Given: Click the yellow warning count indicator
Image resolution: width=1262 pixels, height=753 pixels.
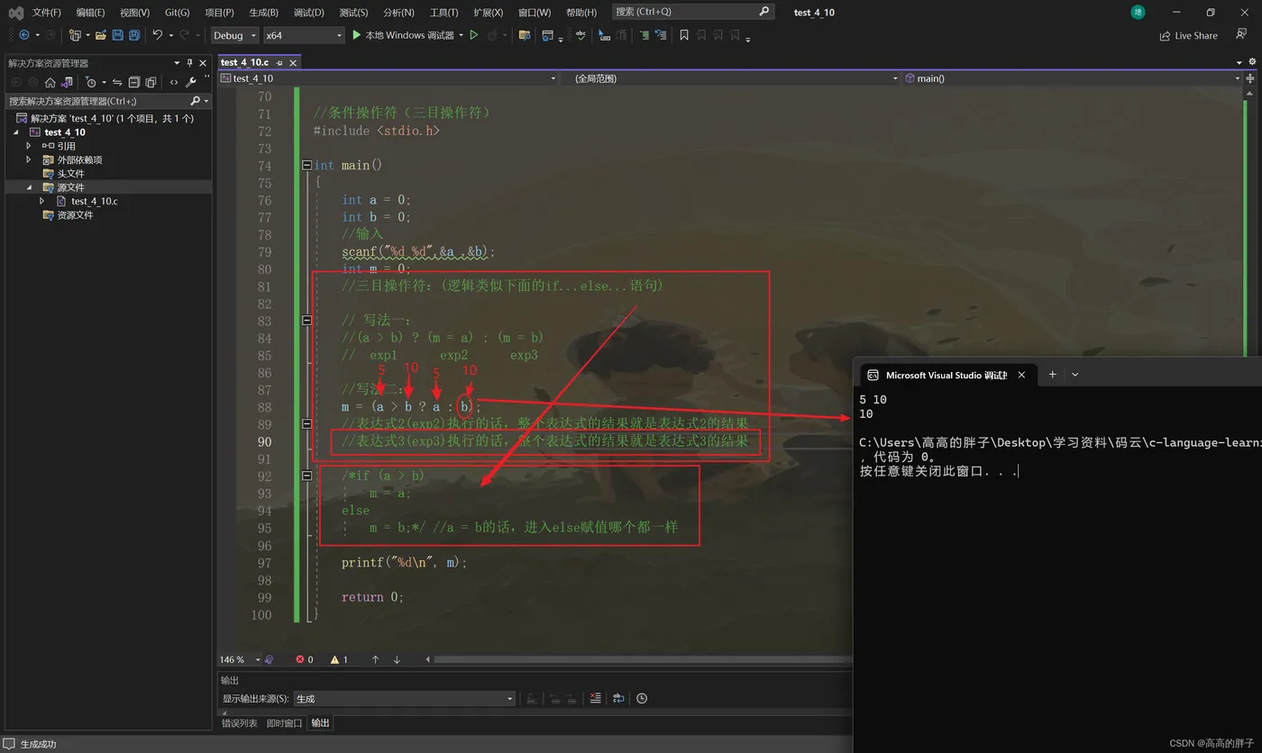Looking at the screenshot, I should point(339,659).
